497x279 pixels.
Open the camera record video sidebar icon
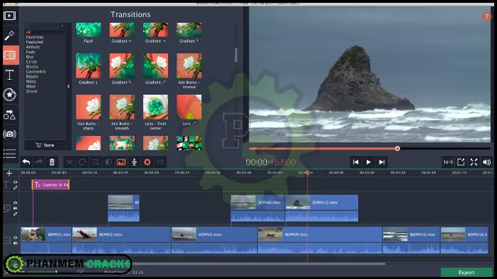(x=9, y=134)
